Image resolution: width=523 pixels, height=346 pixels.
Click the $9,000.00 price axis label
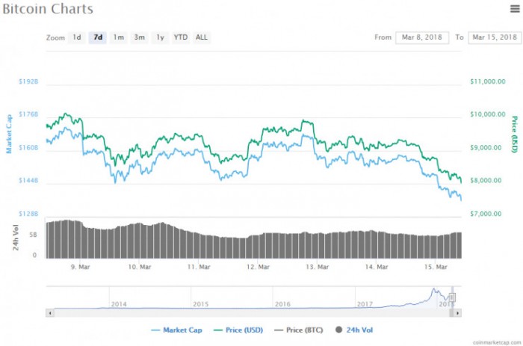click(x=486, y=147)
